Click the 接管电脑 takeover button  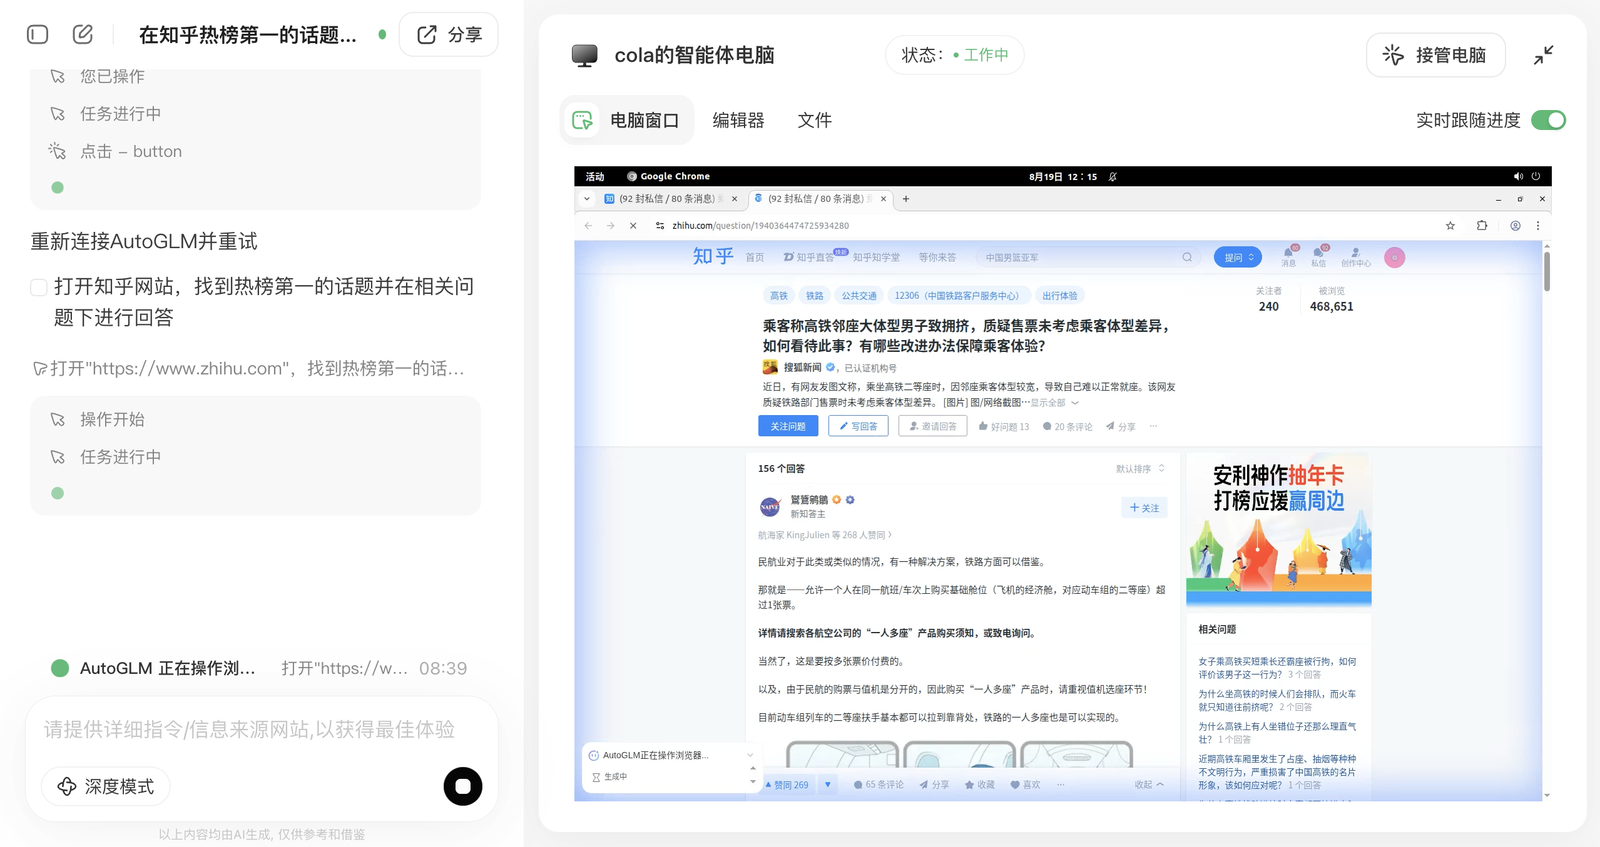(x=1435, y=55)
